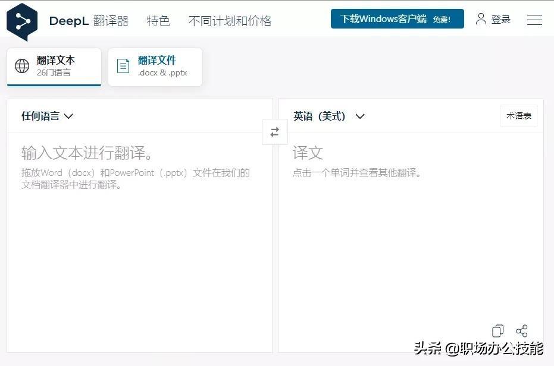Open 不同计划和价格 menu item

click(230, 21)
